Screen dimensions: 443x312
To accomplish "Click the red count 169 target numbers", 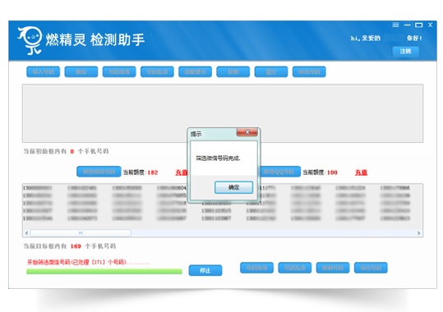I will click(x=76, y=246).
